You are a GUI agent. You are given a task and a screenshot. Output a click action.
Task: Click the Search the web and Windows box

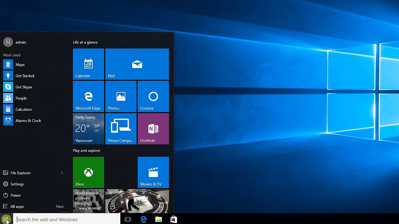[67, 219]
